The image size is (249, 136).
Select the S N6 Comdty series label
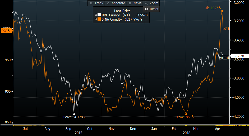click(112, 19)
